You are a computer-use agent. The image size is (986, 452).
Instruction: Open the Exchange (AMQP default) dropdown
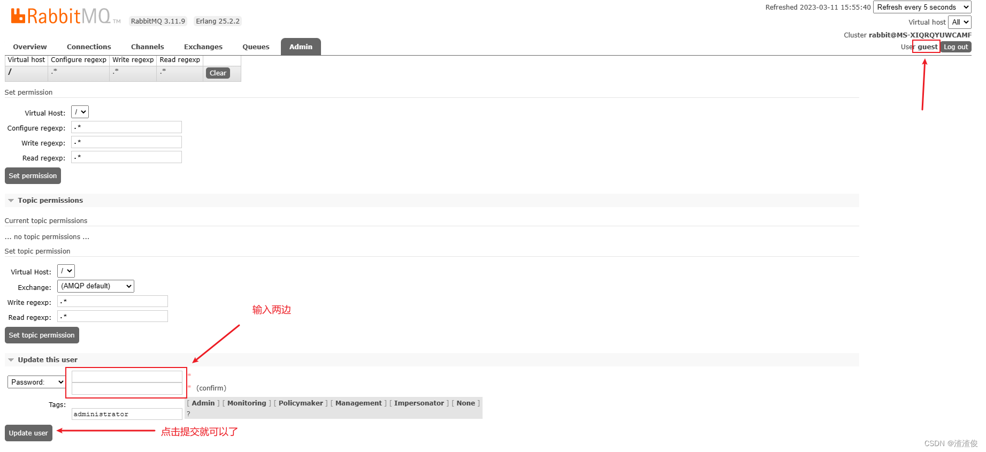pyautogui.click(x=96, y=286)
